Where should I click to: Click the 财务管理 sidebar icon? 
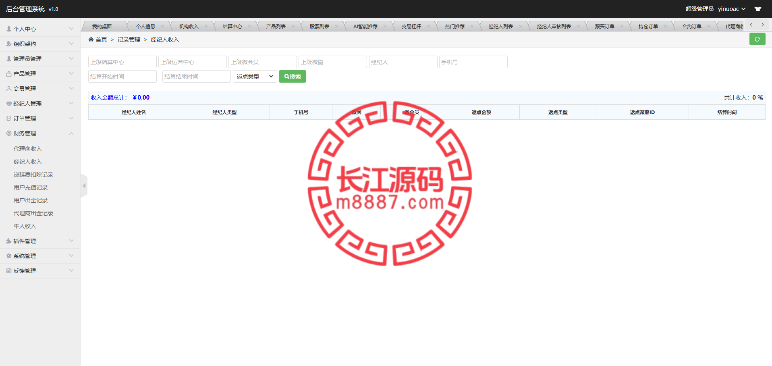[9, 133]
